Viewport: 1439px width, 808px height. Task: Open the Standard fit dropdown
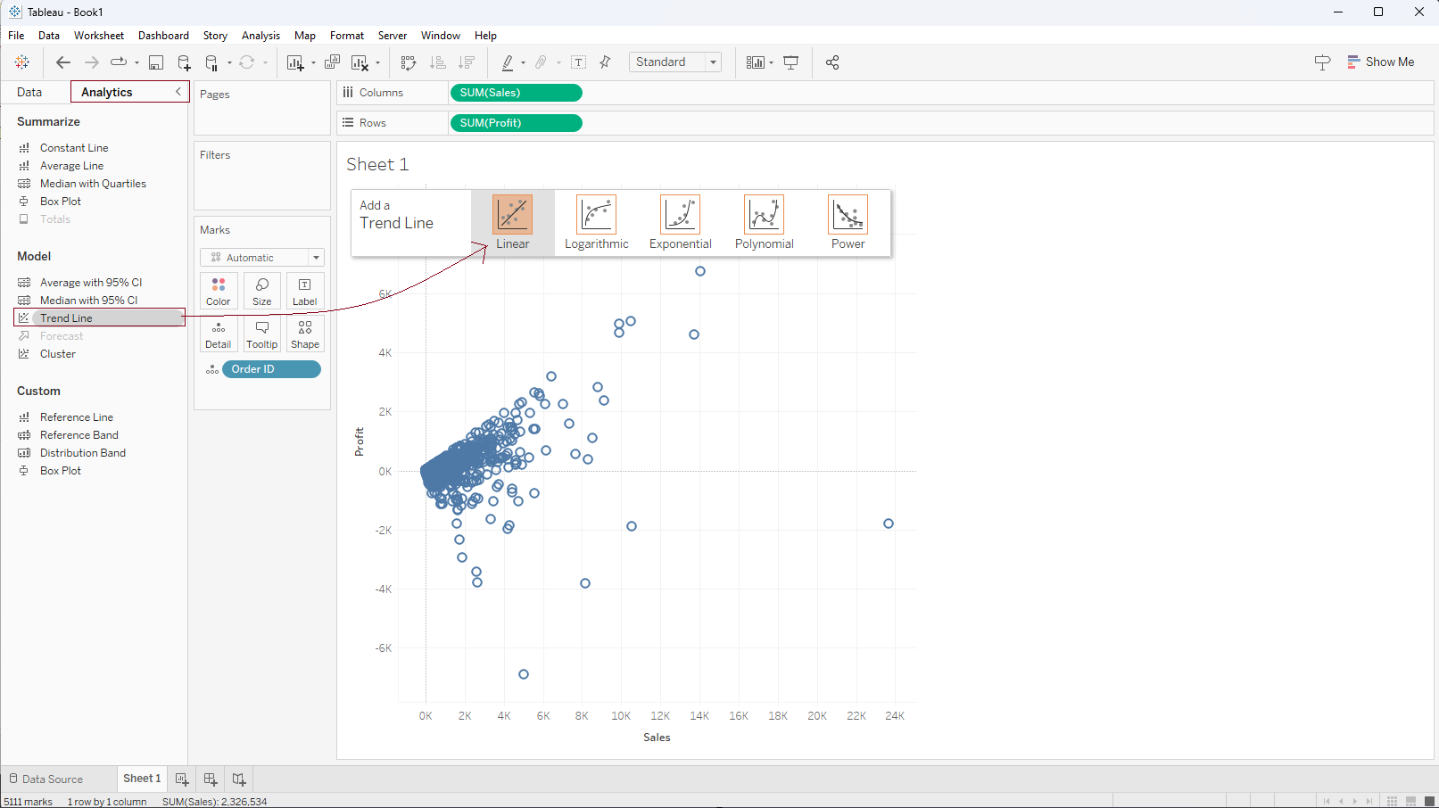click(x=674, y=62)
